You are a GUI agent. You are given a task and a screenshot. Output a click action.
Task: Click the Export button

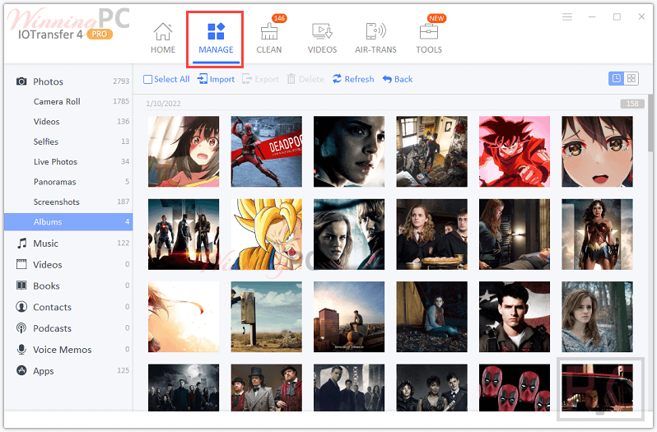coord(260,79)
